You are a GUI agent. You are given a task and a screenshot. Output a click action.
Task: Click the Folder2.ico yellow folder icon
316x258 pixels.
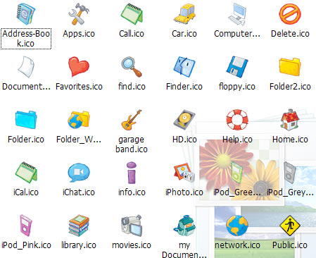[290, 67]
